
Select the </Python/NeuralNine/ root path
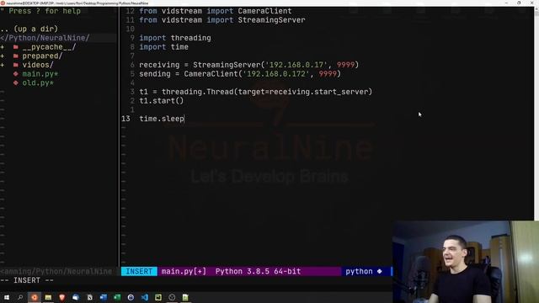pos(45,38)
